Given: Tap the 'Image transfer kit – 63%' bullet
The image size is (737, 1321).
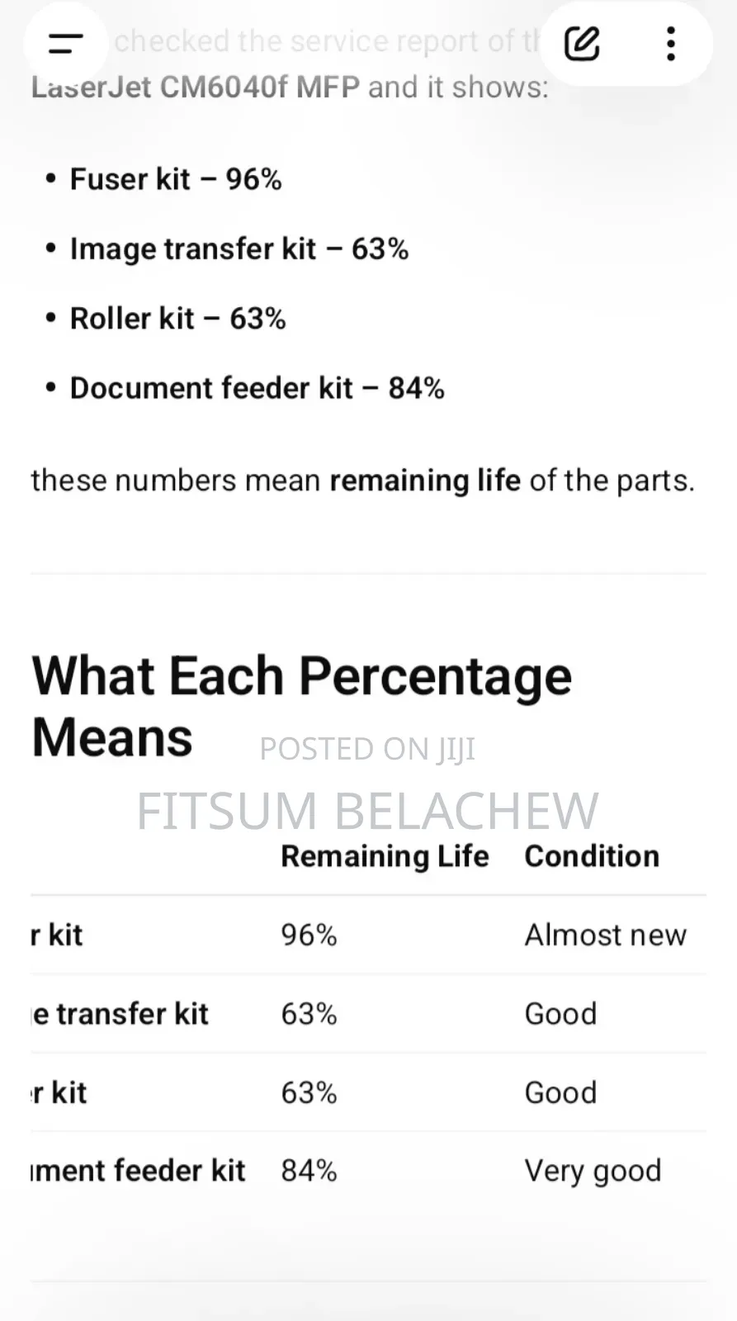Looking at the screenshot, I should pos(239,249).
